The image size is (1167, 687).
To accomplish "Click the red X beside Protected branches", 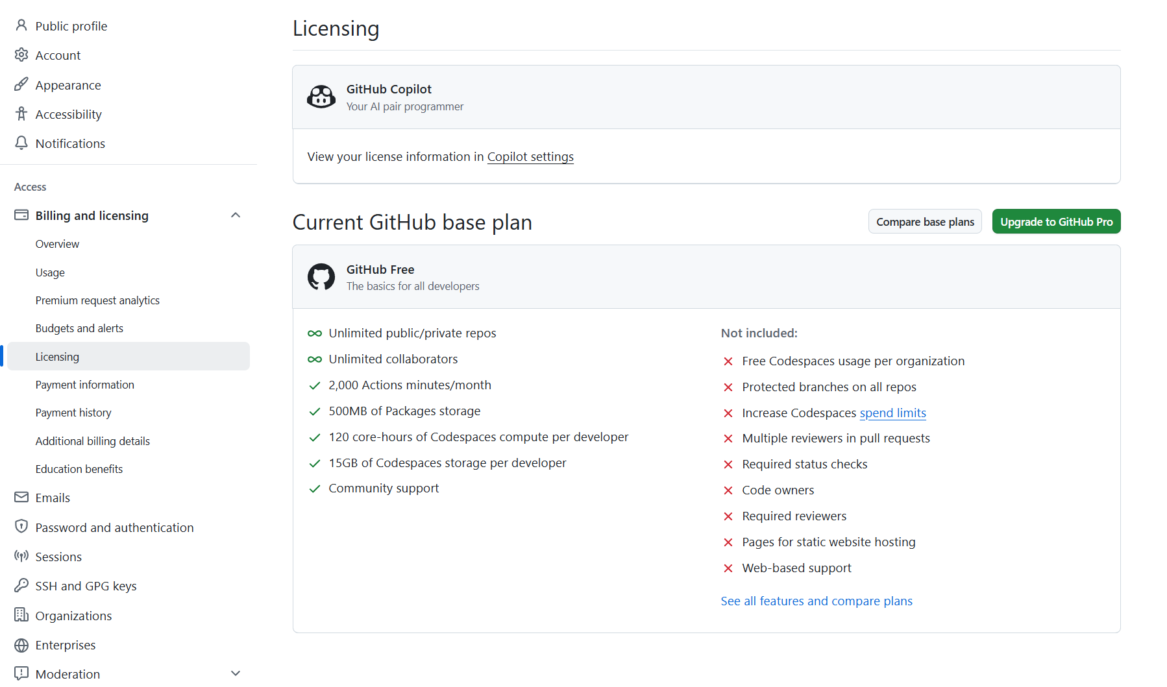I will click(x=728, y=387).
